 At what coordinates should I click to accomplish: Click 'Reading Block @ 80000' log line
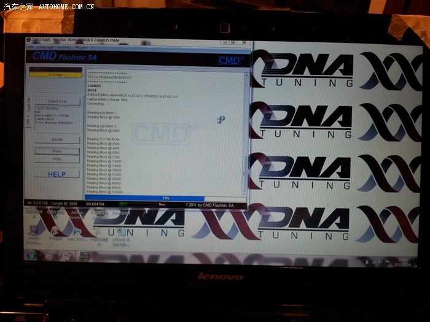(104, 188)
